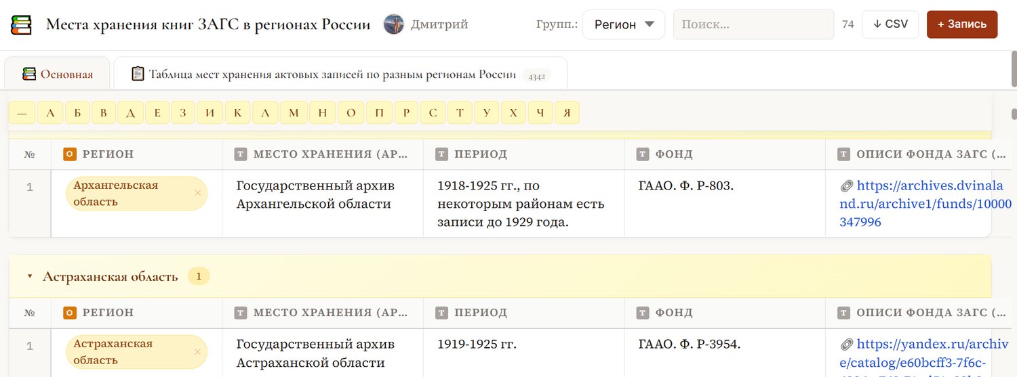
Task: Select the ГААО. Ф. Р-3954. cell
Action: point(725,353)
